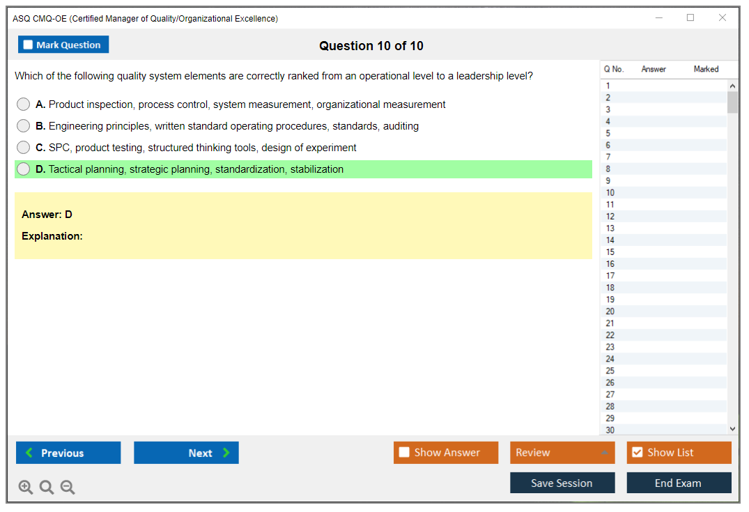Uncheck the Show List checkbox
749x512 pixels.
tap(637, 453)
